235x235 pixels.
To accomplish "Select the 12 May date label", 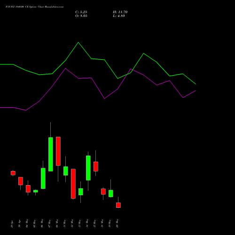I will coord(72,223).
